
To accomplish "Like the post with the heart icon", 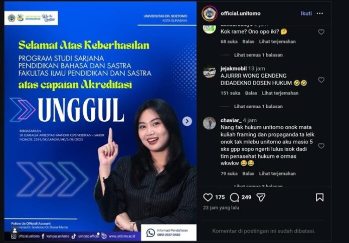I will [208, 197].
